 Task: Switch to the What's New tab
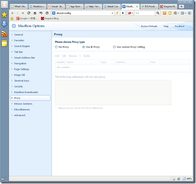pyautogui.click(x=19, y=6)
